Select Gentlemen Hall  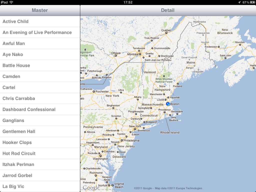click(40, 131)
